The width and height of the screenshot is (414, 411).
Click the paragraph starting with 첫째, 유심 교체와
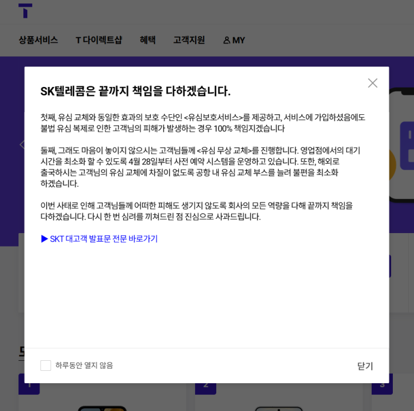point(203,123)
